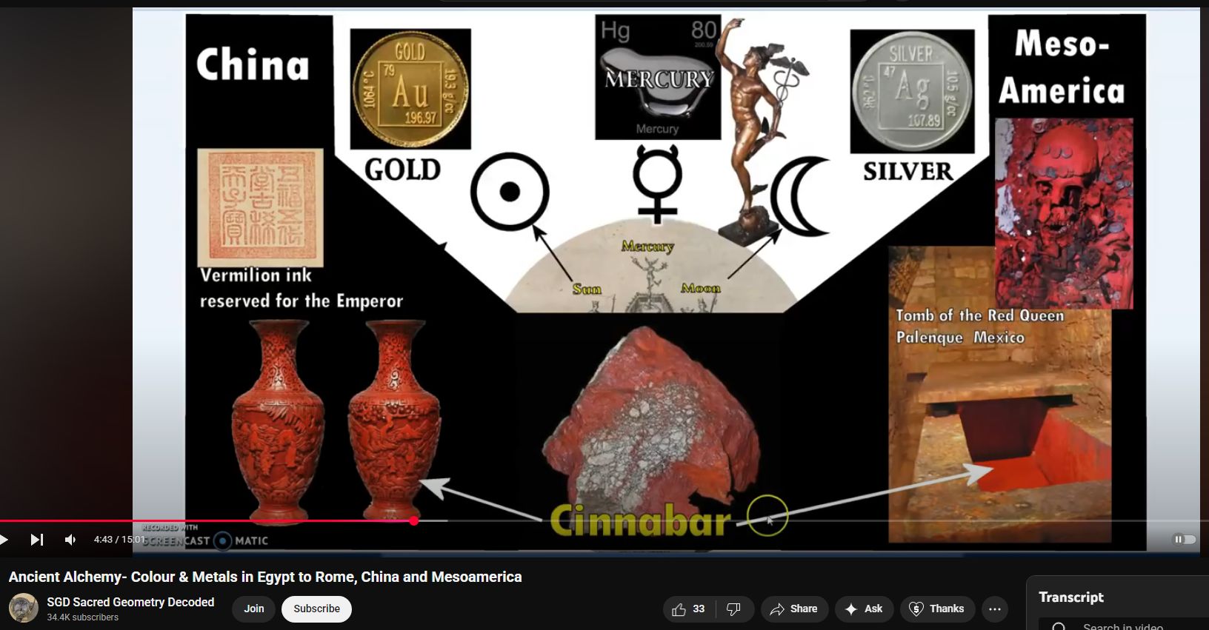Open the SGD Sacred Geometry Decoded channel name link

130,602
